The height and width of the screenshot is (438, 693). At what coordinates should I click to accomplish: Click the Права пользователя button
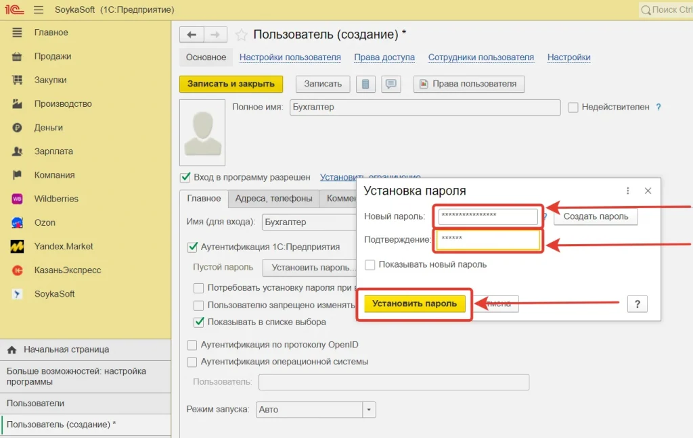[469, 84]
